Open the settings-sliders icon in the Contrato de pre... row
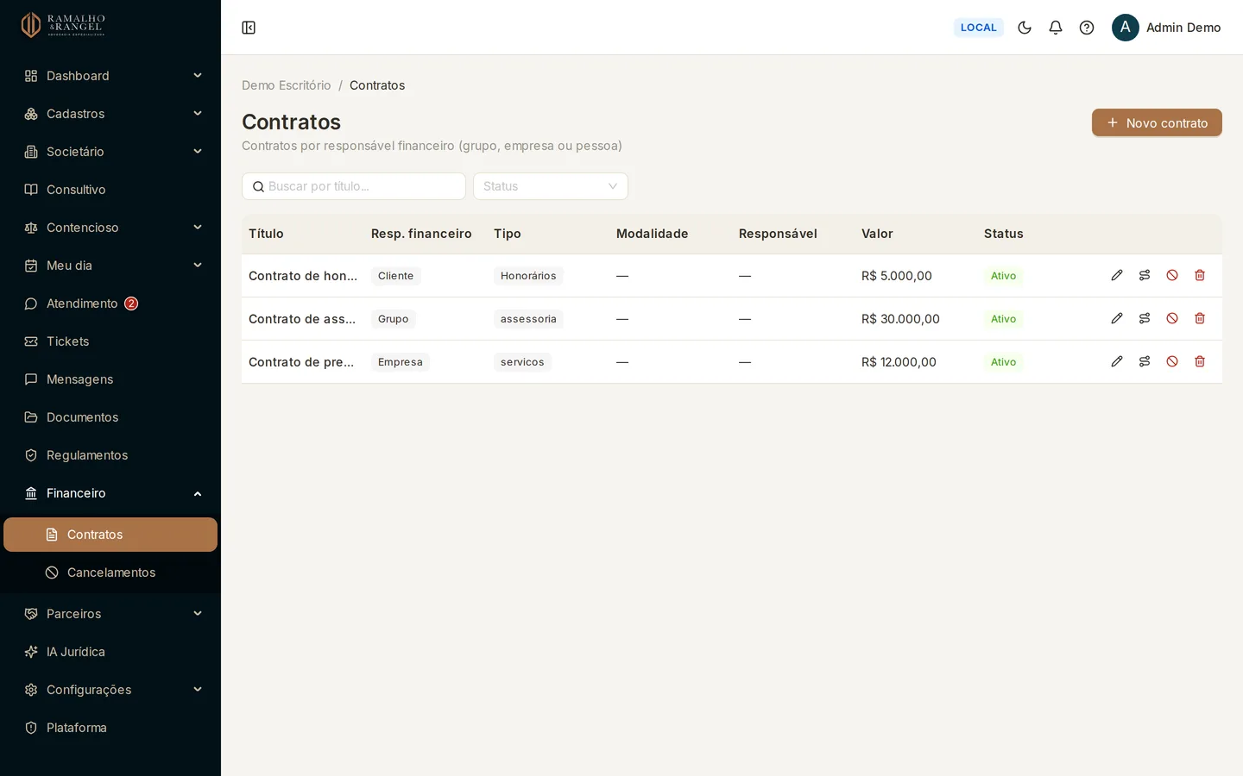This screenshot has height=776, width=1243. 1145,361
